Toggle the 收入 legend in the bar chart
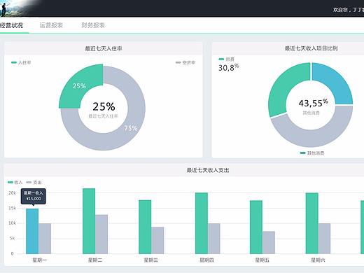The image size is (364, 273). 15,182
